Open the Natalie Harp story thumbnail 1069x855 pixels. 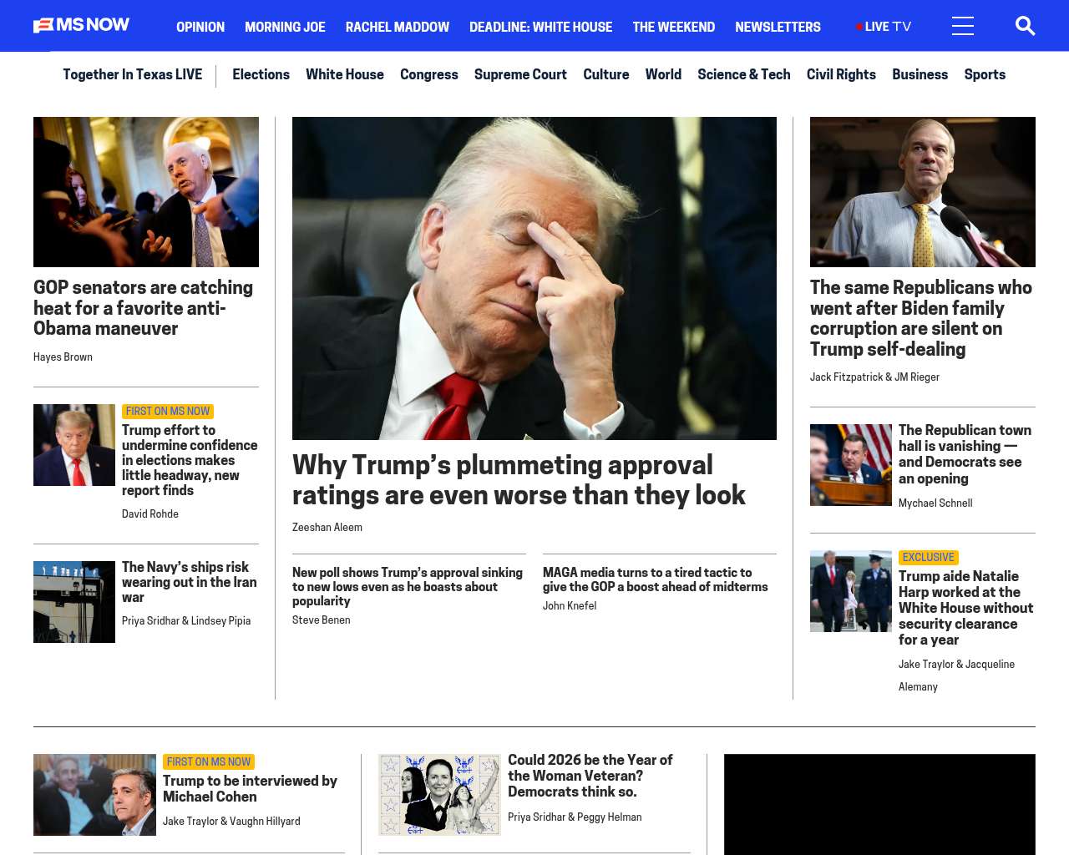coord(851,591)
